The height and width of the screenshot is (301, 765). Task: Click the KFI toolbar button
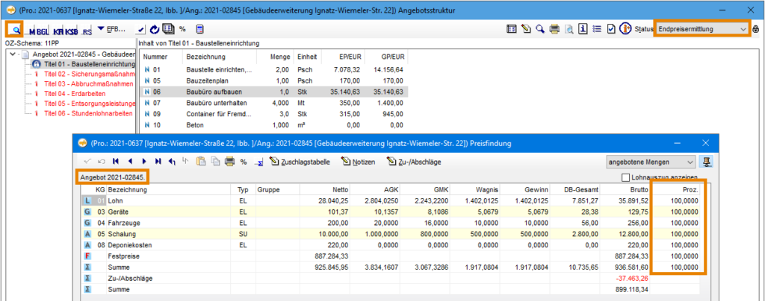pyautogui.click(x=58, y=31)
